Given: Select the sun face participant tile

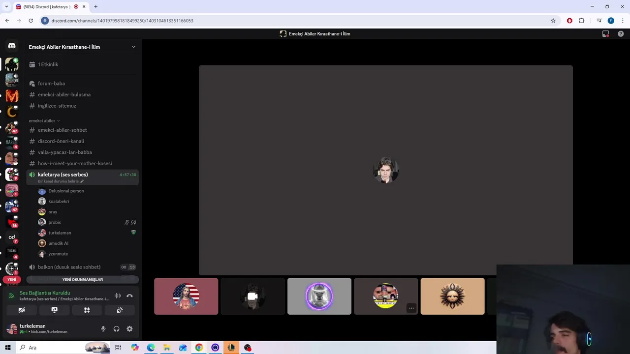Looking at the screenshot, I should 452,296.
